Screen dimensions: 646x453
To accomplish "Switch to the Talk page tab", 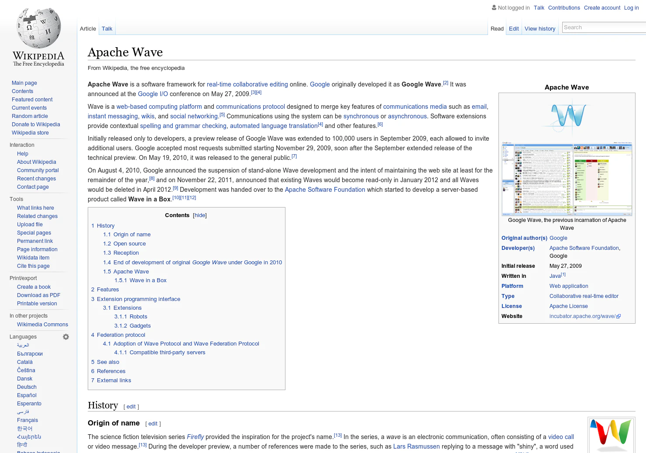I will point(107,29).
